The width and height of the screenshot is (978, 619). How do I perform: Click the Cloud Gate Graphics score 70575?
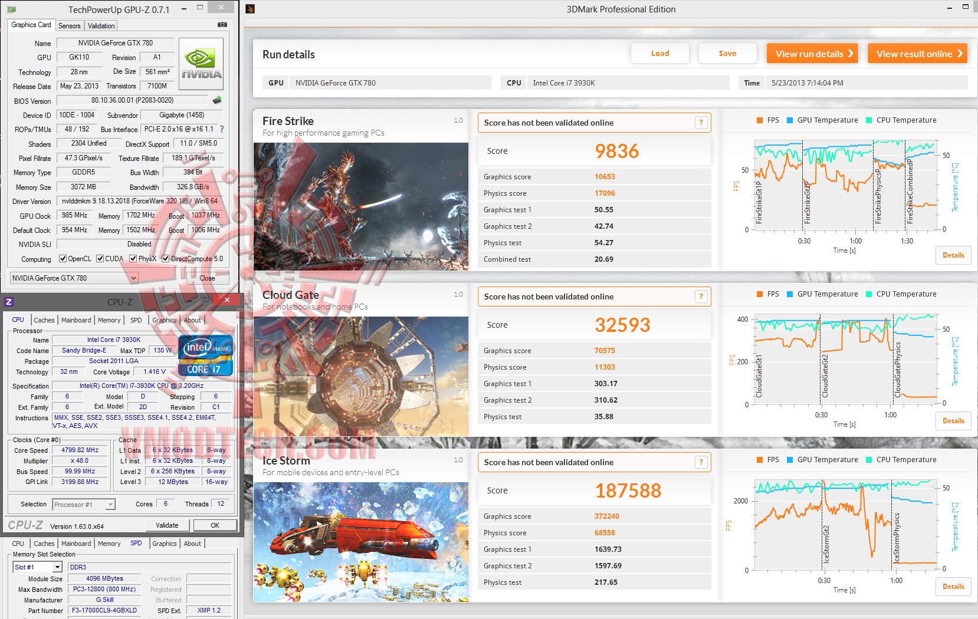(605, 351)
